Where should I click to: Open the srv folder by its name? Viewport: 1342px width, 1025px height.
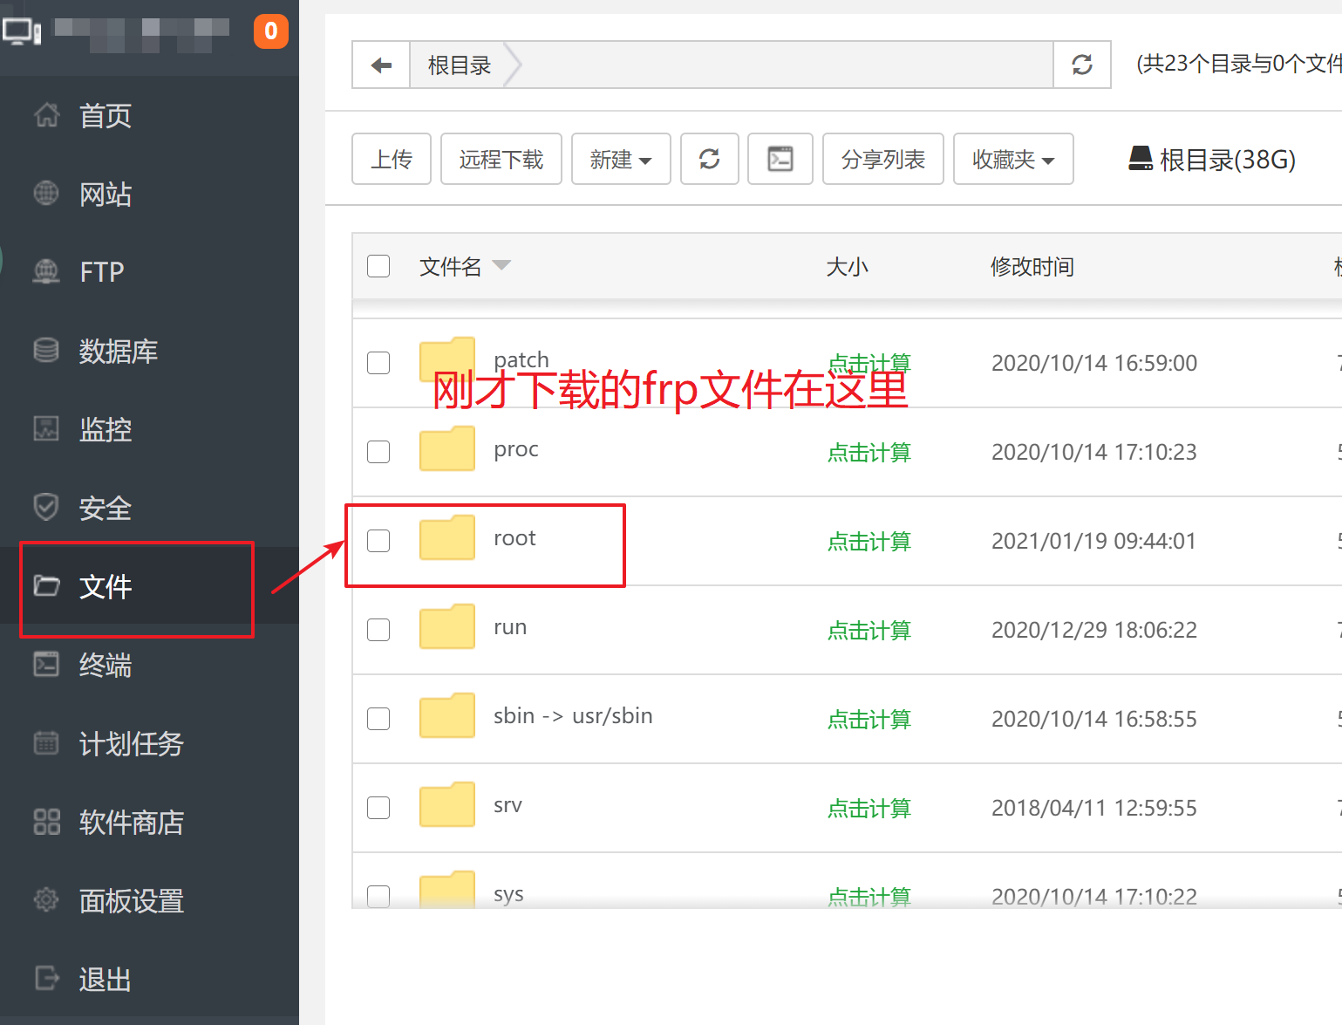pyautogui.click(x=508, y=805)
